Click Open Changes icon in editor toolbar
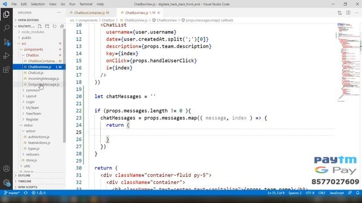The height and width of the screenshot is (203, 362). (339, 13)
